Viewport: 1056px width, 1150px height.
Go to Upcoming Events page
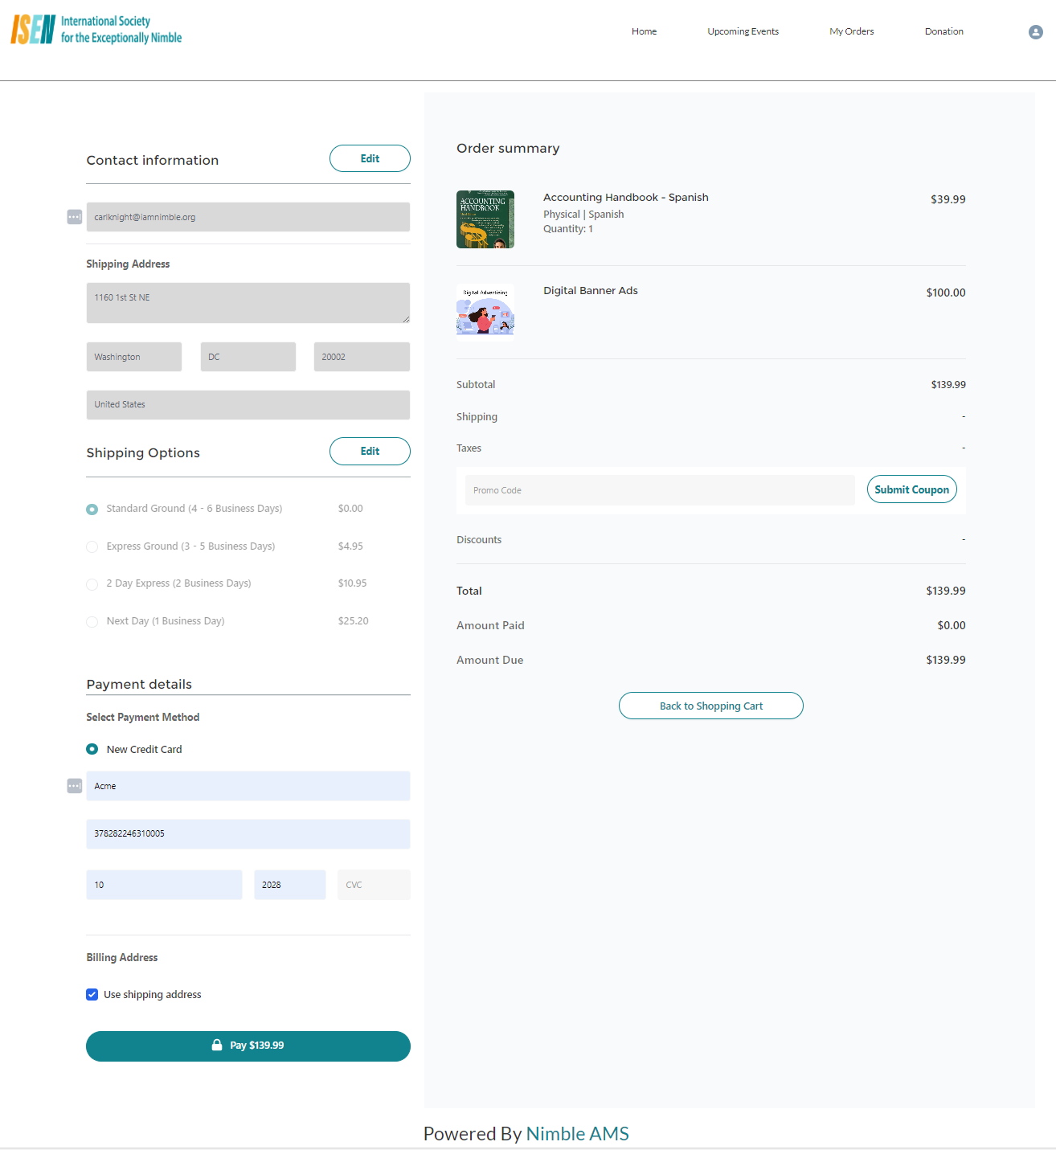click(x=743, y=32)
